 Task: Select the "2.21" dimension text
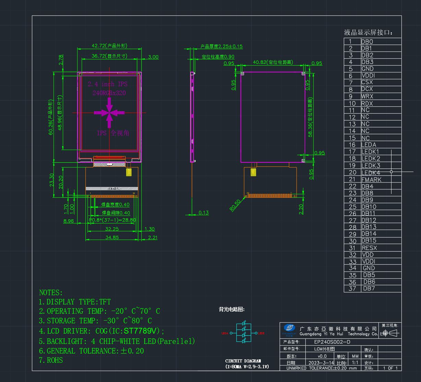[153, 237]
